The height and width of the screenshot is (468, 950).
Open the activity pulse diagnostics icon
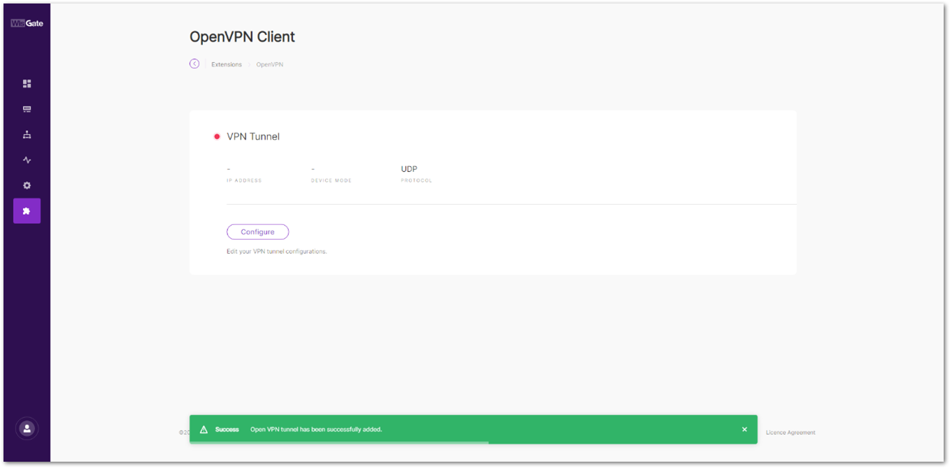tap(27, 160)
